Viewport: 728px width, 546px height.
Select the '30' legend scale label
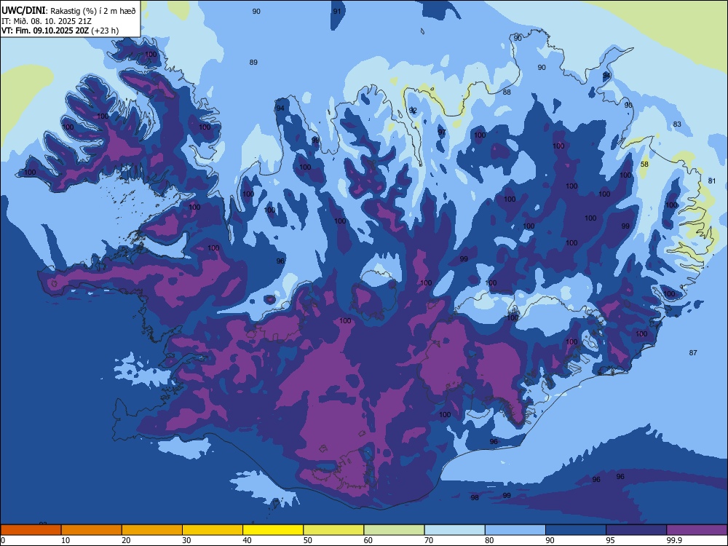pyautogui.click(x=186, y=540)
